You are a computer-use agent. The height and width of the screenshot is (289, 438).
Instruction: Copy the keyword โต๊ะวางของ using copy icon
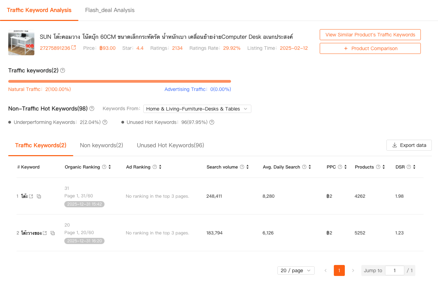click(53, 233)
